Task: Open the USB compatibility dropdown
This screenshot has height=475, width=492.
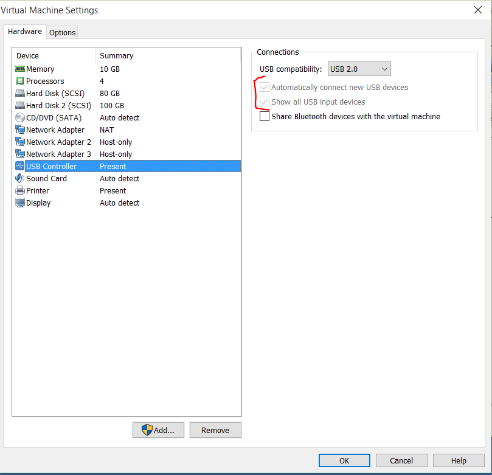Action: tap(359, 69)
